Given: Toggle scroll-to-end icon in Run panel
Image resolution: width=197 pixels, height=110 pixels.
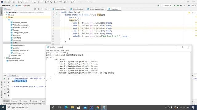Looking at the screenshot, I should pyautogui.click(x=8, y=89).
